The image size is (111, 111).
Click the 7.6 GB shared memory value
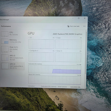tap(79, 75)
